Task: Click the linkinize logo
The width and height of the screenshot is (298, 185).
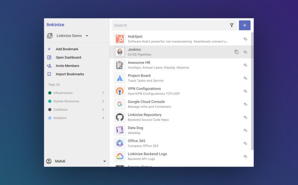Action: (x=55, y=25)
